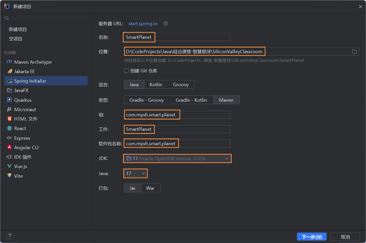Click the 软件包名称 package name field
This screenshot has width=366, height=243.
coord(177,143)
